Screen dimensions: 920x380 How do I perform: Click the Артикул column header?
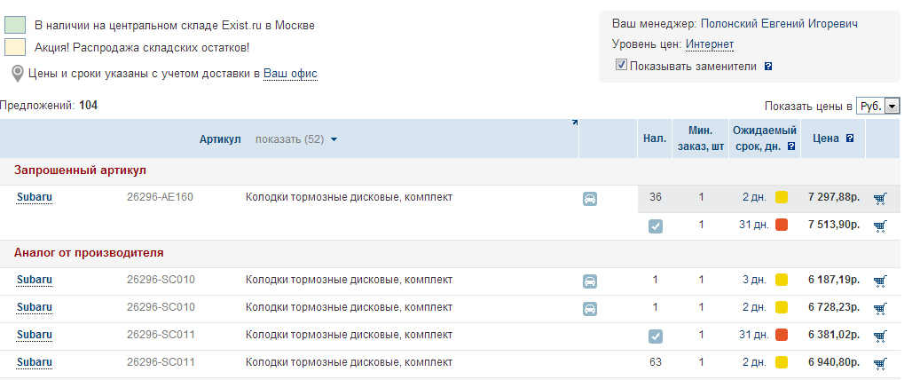pyautogui.click(x=220, y=139)
